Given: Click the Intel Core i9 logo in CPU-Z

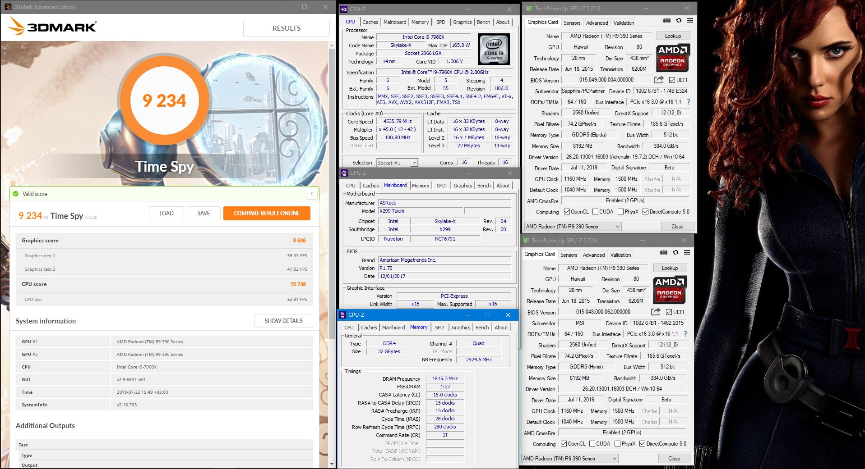Looking at the screenshot, I should click(x=494, y=49).
